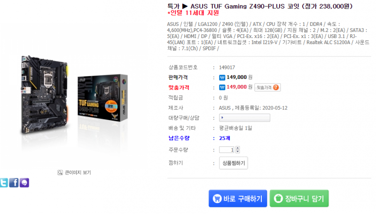The height and width of the screenshot is (214, 376).
Task: Share product on Twitter icon
Action: click(4, 183)
